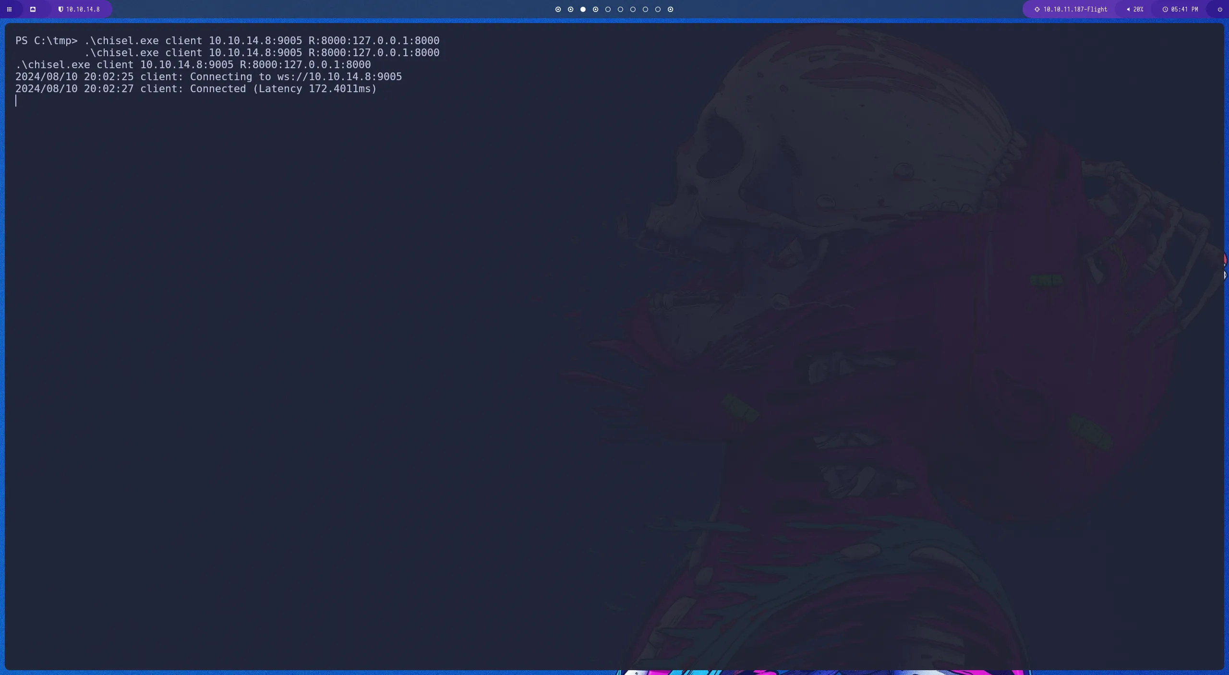Switch to the seventh workspace dot
The image size is (1229, 675).
click(633, 9)
